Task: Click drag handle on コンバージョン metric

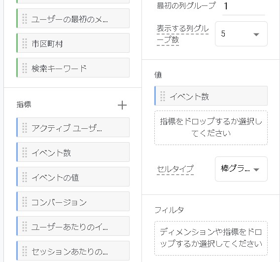Action: [25, 202]
